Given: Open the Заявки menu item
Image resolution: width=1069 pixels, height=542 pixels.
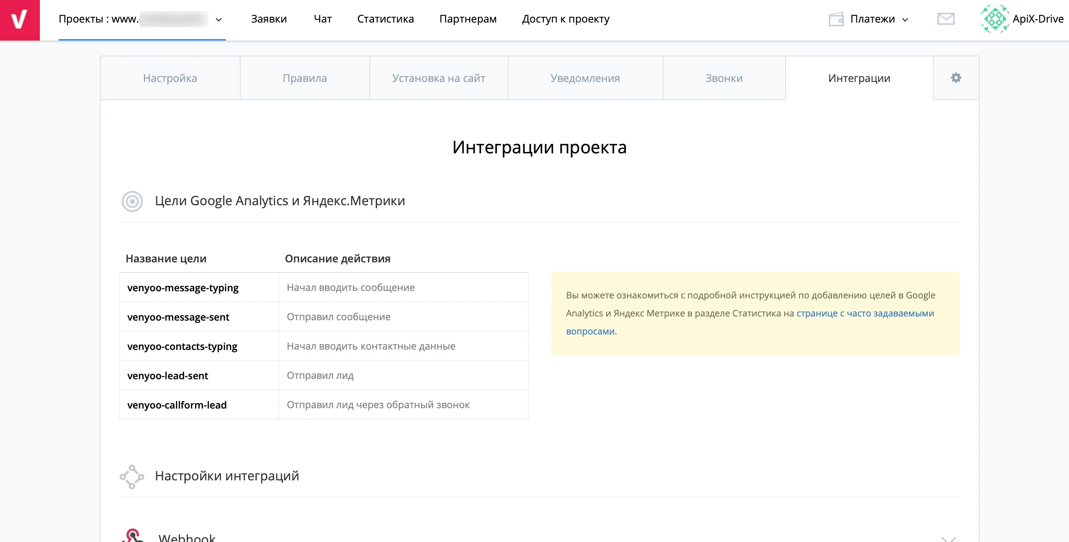Looking at the screenshot, I should click(x=269, y=19).
